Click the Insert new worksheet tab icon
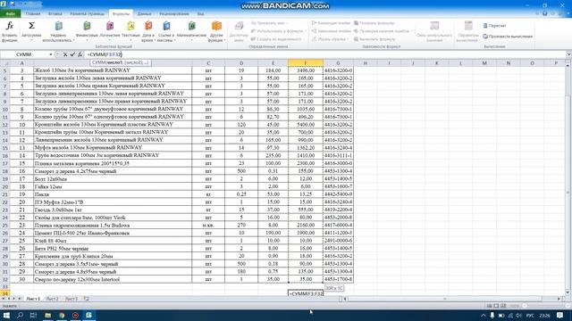The height and width of the screenshot is (321, 572). tap(87, 299)
